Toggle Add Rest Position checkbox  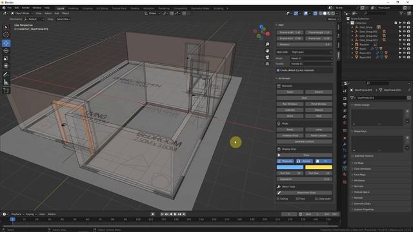353,156
